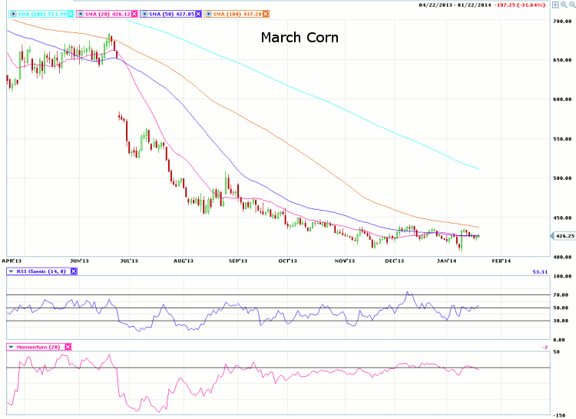Close the RSI Classic panel
This screenshot has width=576, height=419.
[74, 271]
